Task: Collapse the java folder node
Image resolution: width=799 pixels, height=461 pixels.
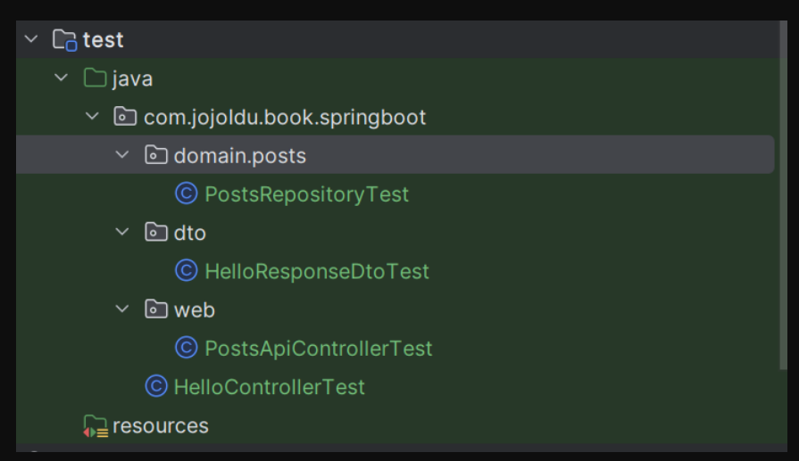Action: tap(62, 78)
